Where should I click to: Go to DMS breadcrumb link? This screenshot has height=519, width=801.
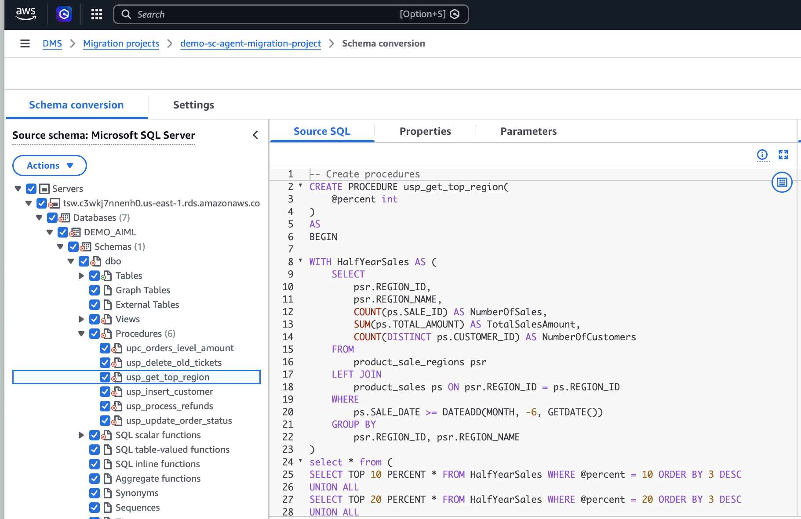tap(52, 43)
